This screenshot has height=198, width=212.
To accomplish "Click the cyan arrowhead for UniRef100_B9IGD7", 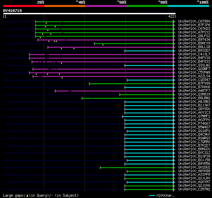I will tap(174, 51).
